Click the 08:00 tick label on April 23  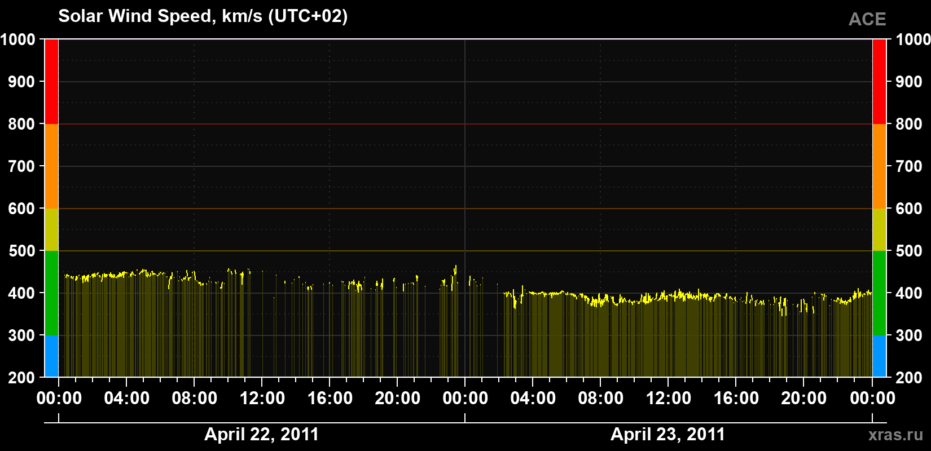coord(601,398)
